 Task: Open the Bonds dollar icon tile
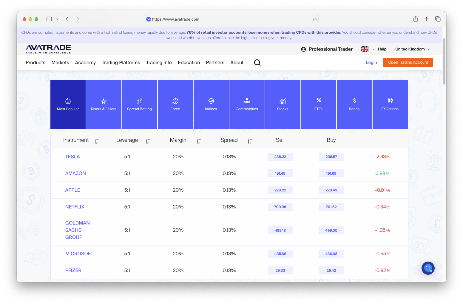click(x=354, y=105)
